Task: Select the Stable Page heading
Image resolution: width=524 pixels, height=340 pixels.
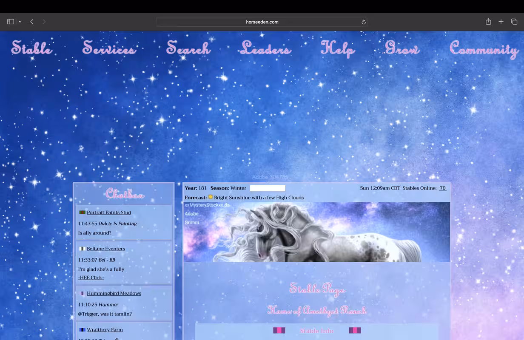Action: coord(317,289)
